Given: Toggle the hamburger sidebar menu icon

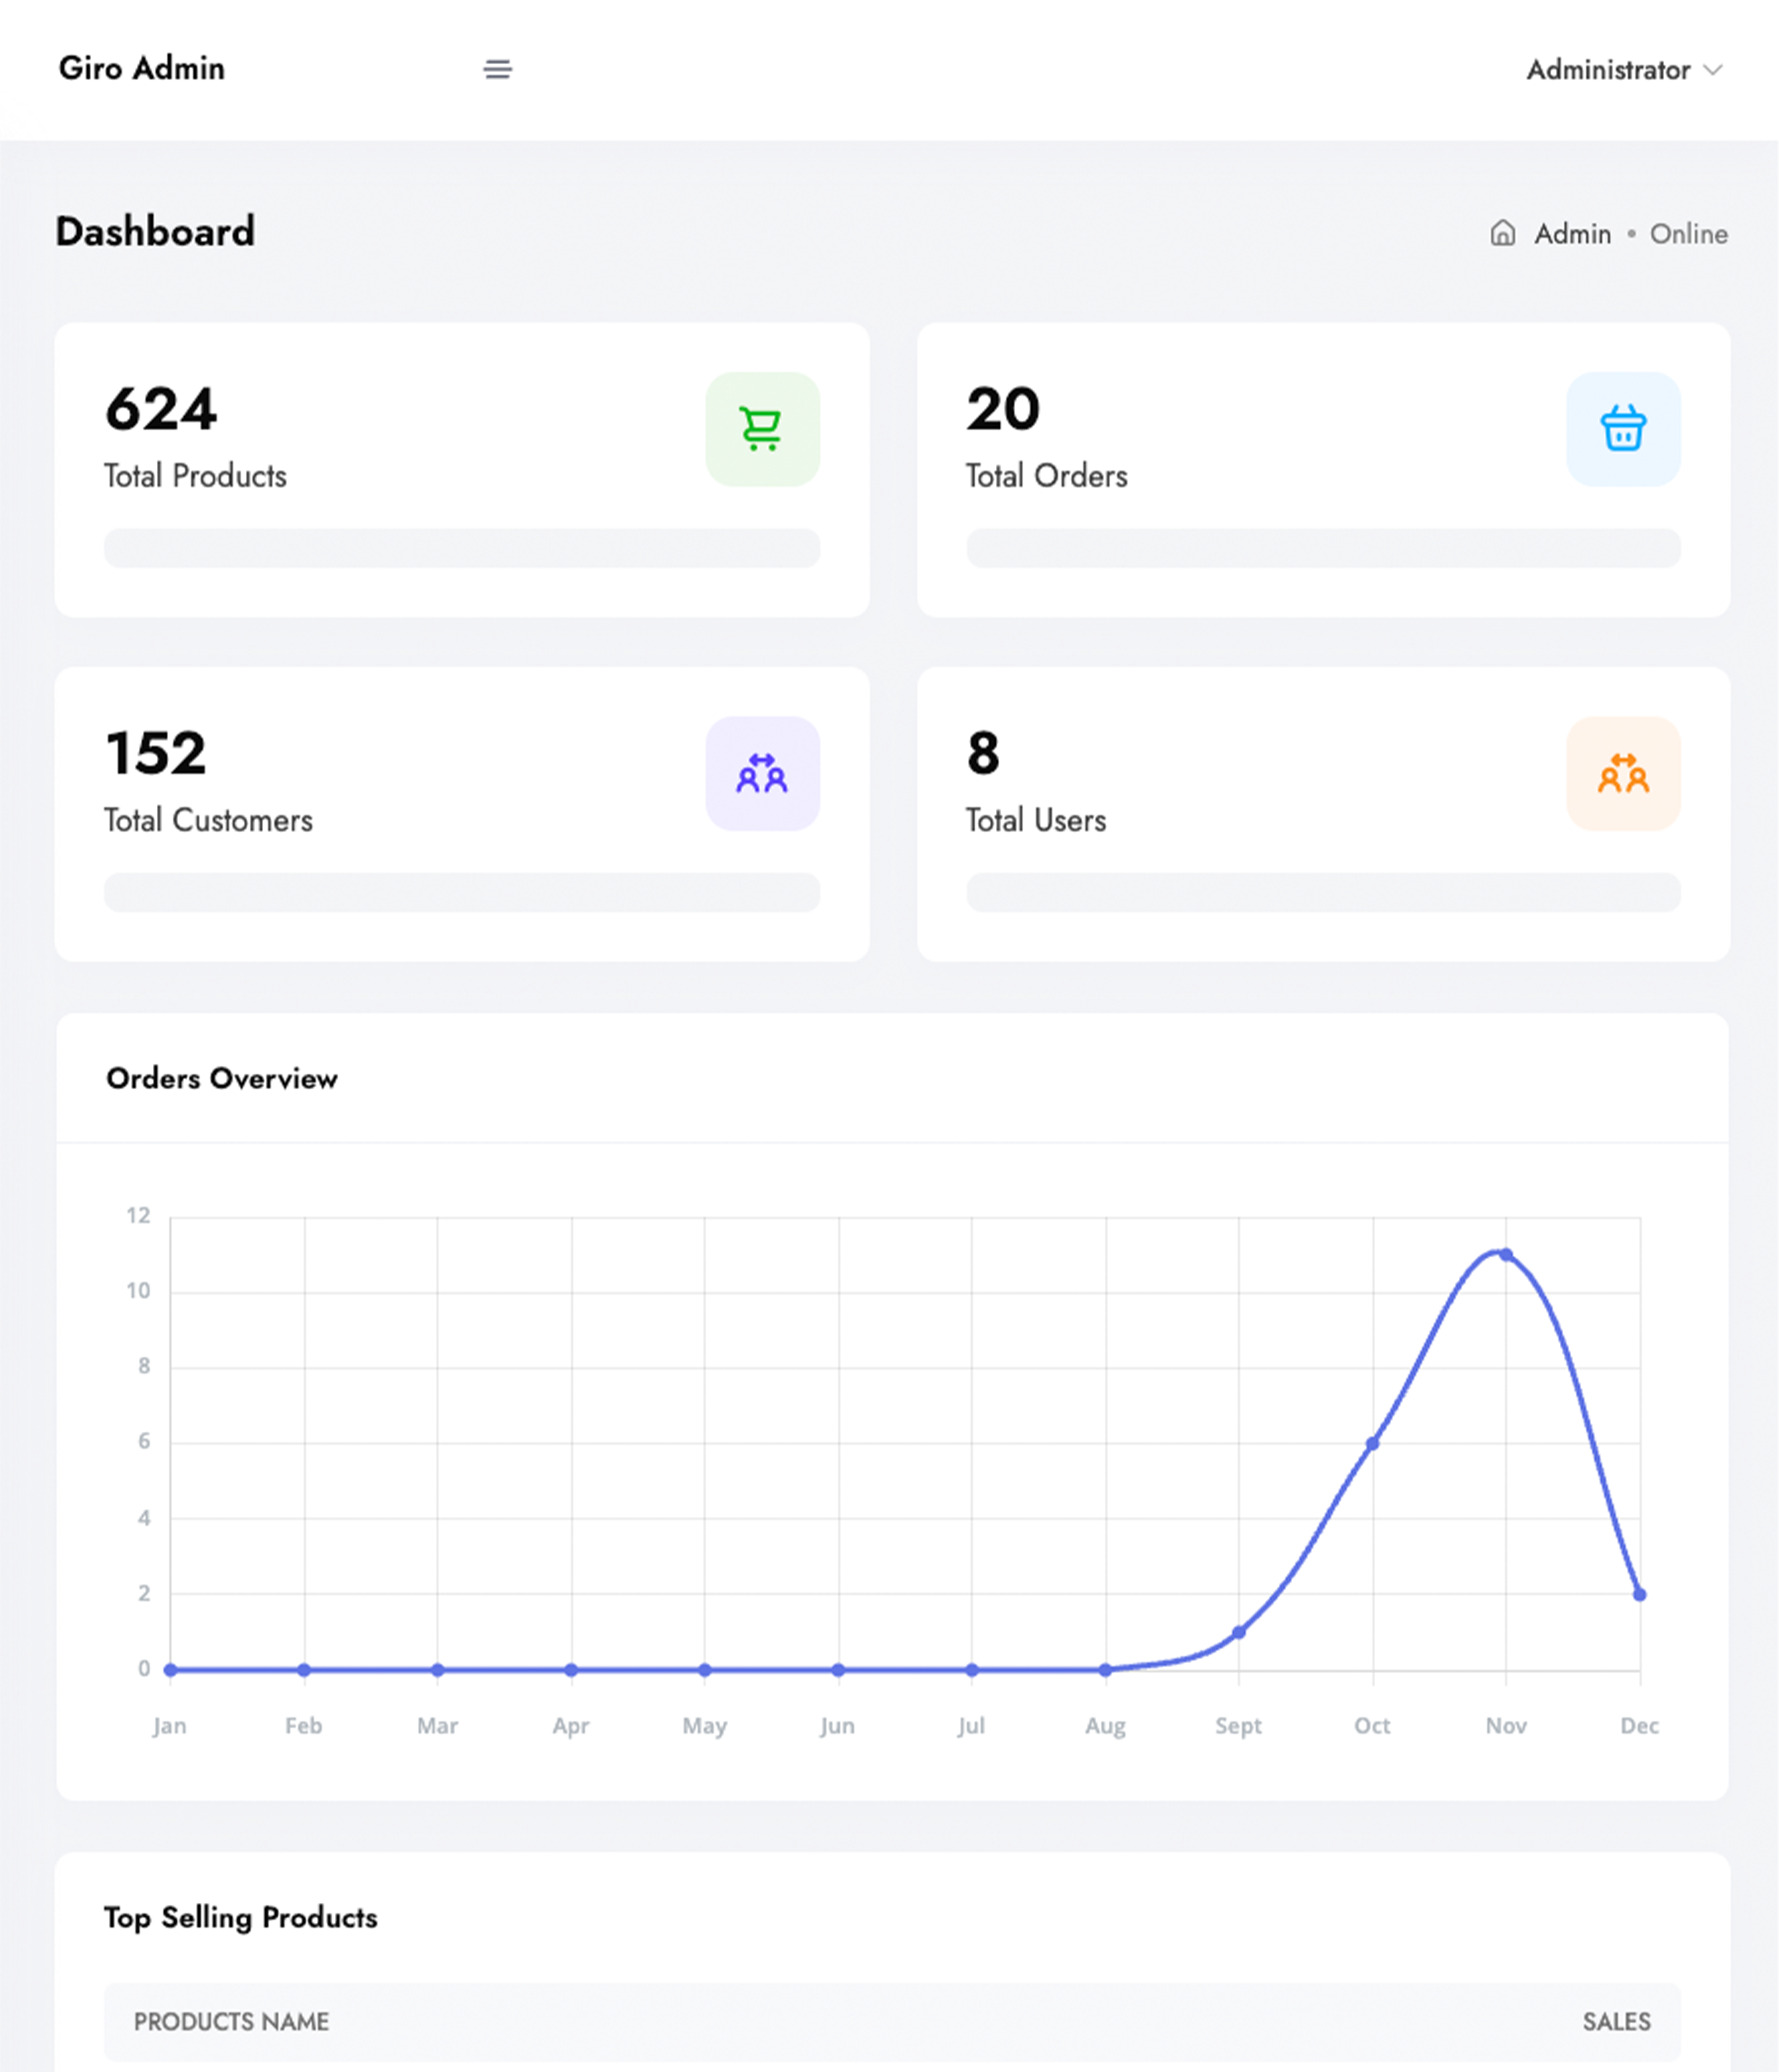Looking at the screenshot, I should [x=498, y=69].
